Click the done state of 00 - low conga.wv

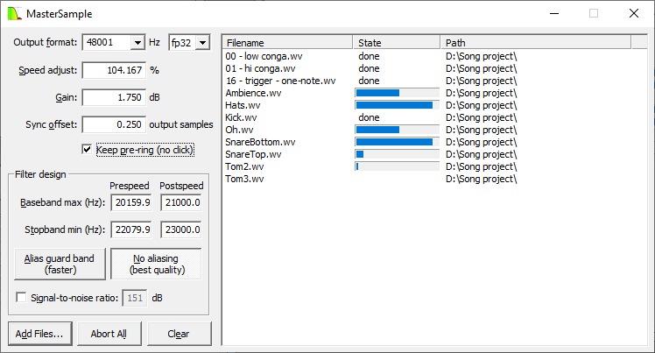[369, 56]
